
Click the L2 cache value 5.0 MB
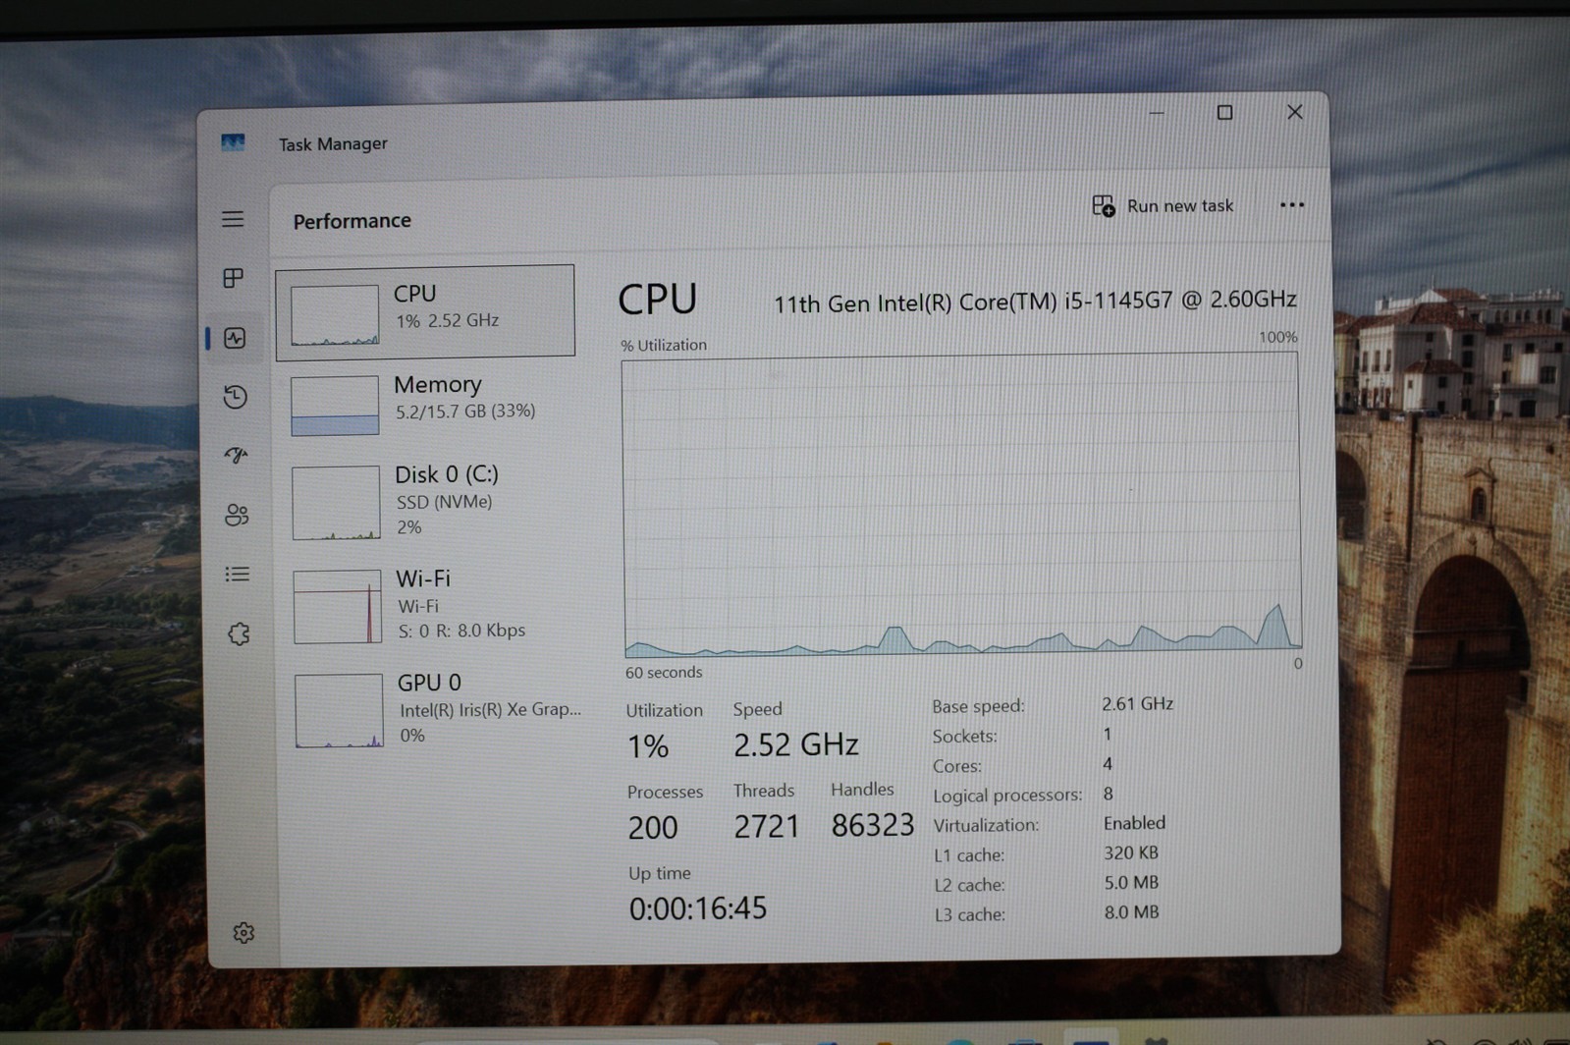[x=1131, y=883]
